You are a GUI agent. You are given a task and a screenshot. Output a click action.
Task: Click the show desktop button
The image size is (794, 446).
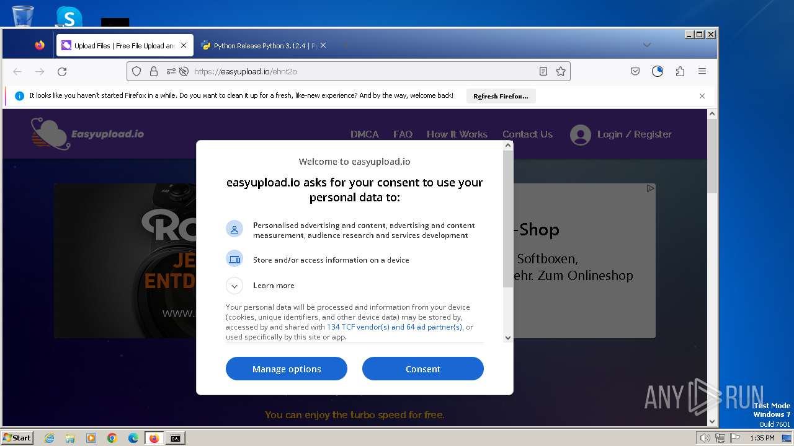[787, 438]
